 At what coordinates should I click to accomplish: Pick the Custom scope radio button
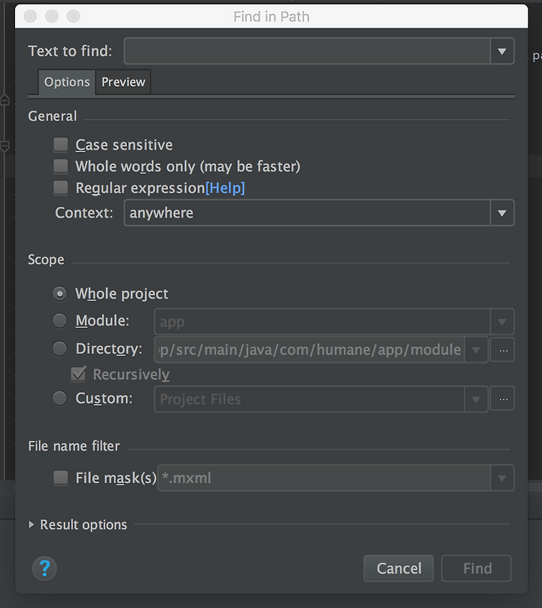60,399
